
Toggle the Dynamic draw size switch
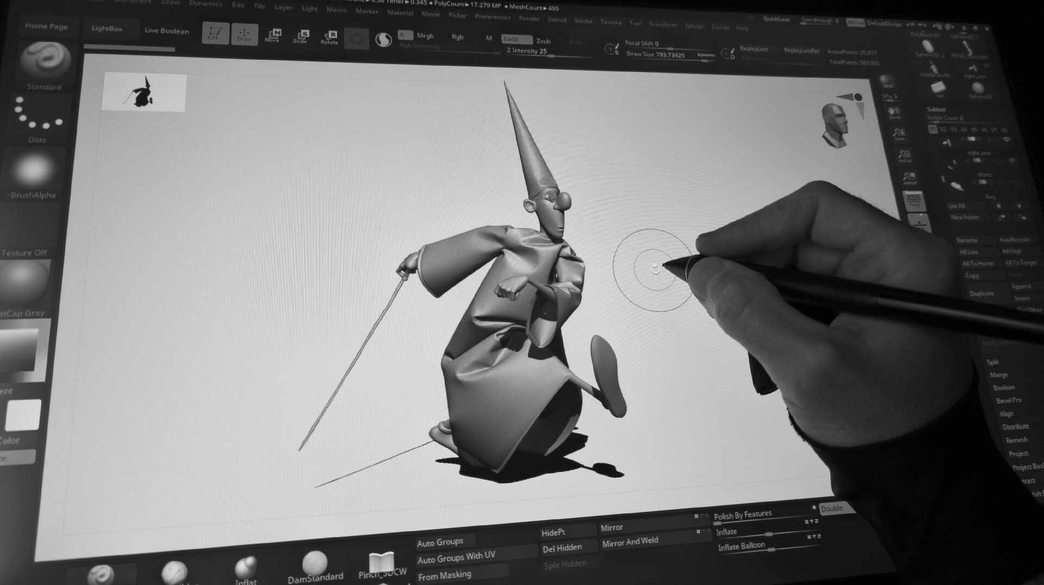pos(706,55)
